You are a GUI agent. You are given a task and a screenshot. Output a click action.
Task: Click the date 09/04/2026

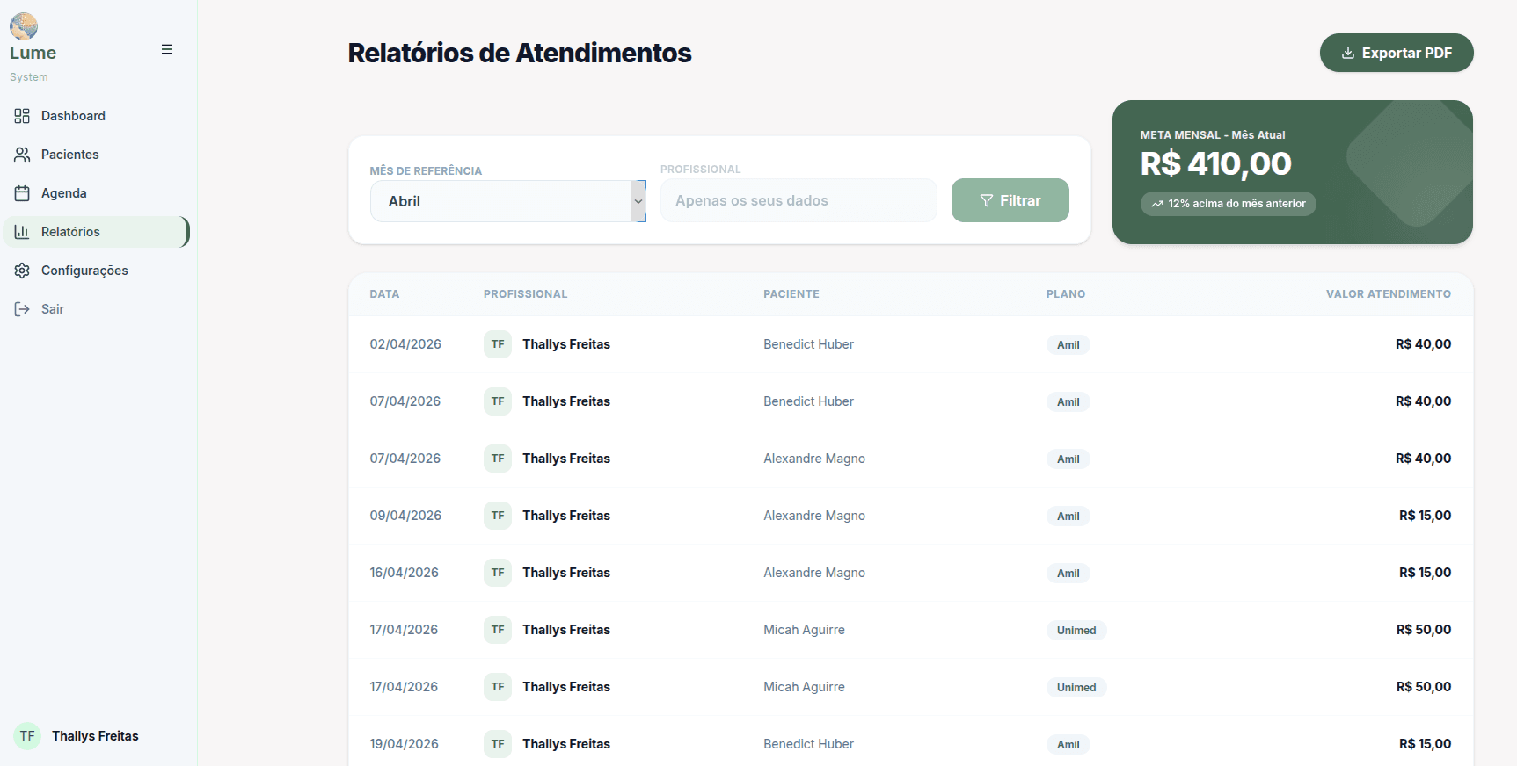[405, 516]
